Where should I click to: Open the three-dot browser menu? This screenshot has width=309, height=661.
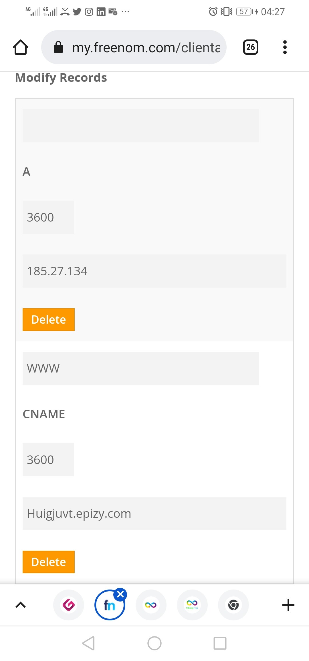point(285,47)
